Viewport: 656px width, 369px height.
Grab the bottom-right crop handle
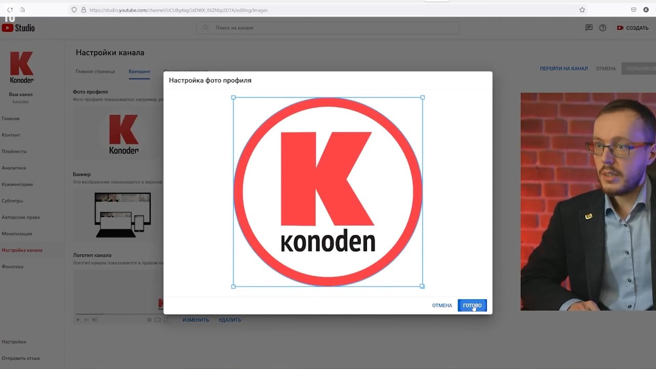click(x=422, y=286)
